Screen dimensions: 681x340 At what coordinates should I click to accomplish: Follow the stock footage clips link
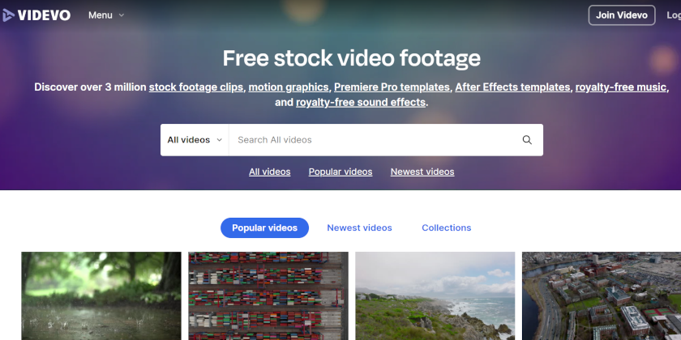coord(196,87)
